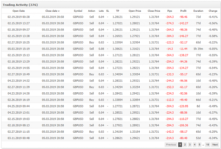
Task: Click duration value 5h 39m
Action: point(198,49)
